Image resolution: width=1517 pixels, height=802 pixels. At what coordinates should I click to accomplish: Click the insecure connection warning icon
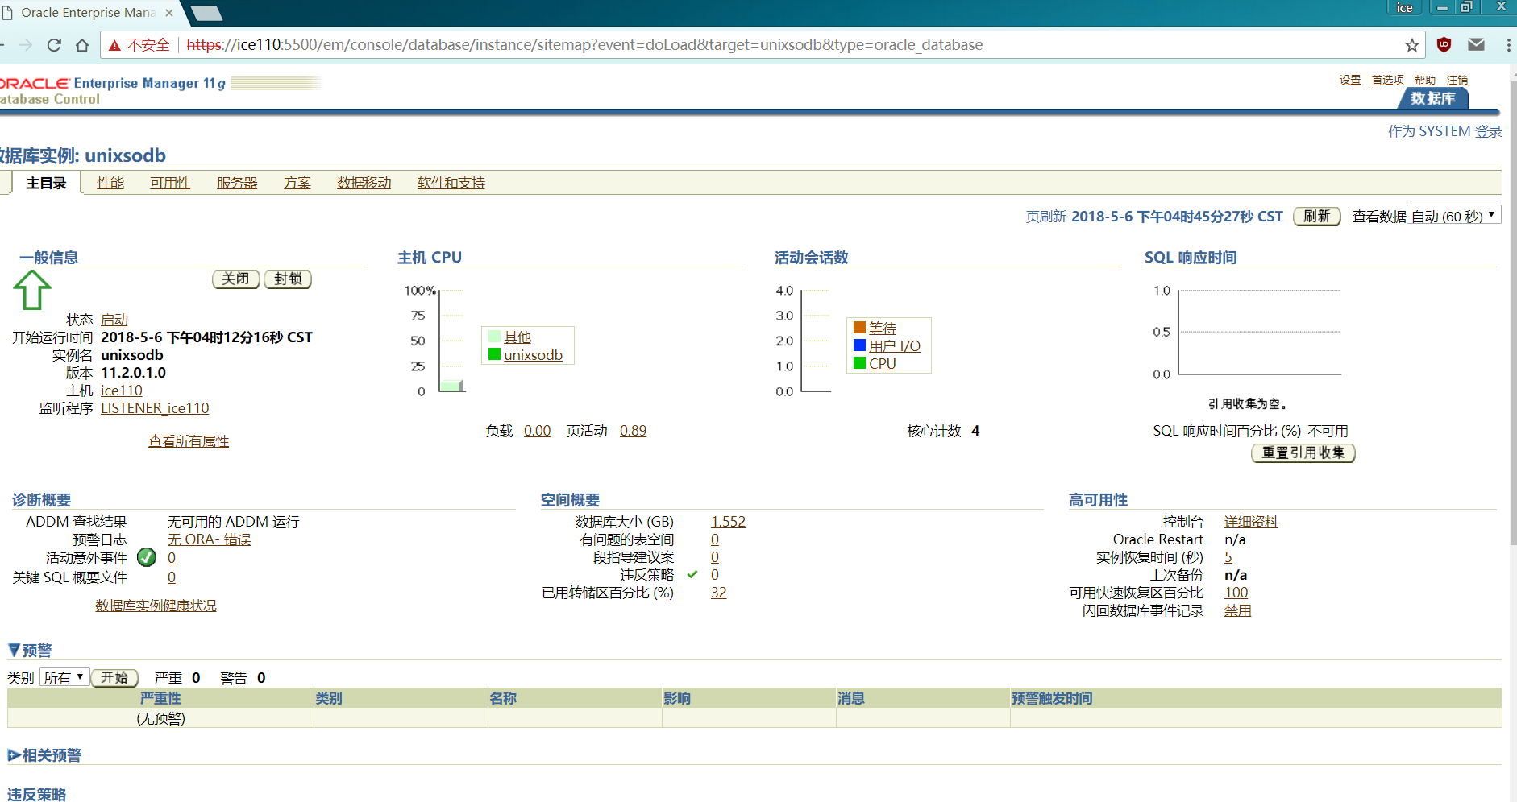pos(115,45)
